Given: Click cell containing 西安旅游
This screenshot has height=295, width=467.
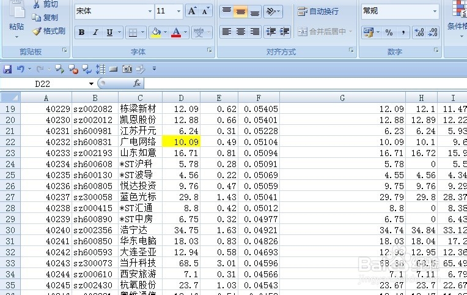Looking at the screenshot, I should [x=140, y=274].
